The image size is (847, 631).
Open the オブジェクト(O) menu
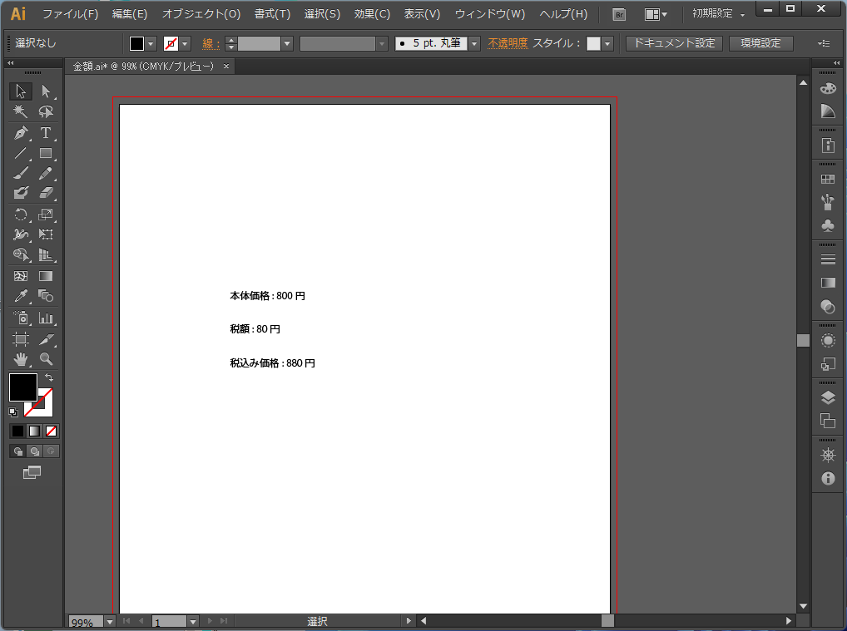pos(201,14)
